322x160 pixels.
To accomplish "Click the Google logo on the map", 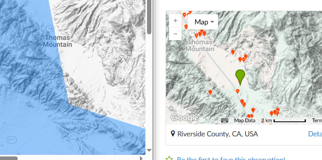I will tap(184, 118).
